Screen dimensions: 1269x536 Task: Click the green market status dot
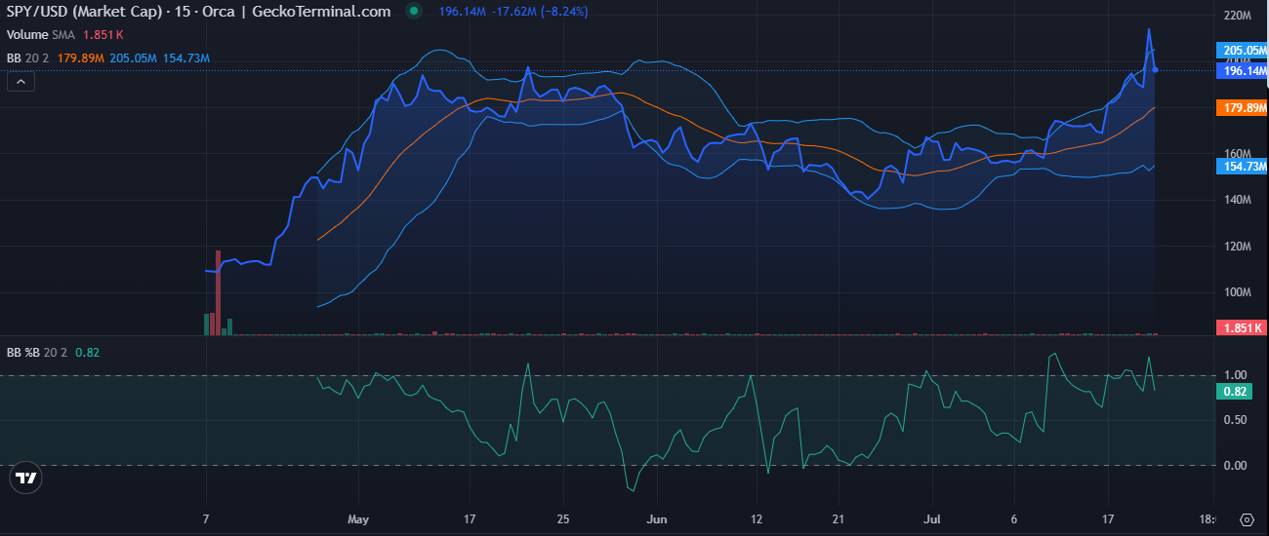point(414,12)
